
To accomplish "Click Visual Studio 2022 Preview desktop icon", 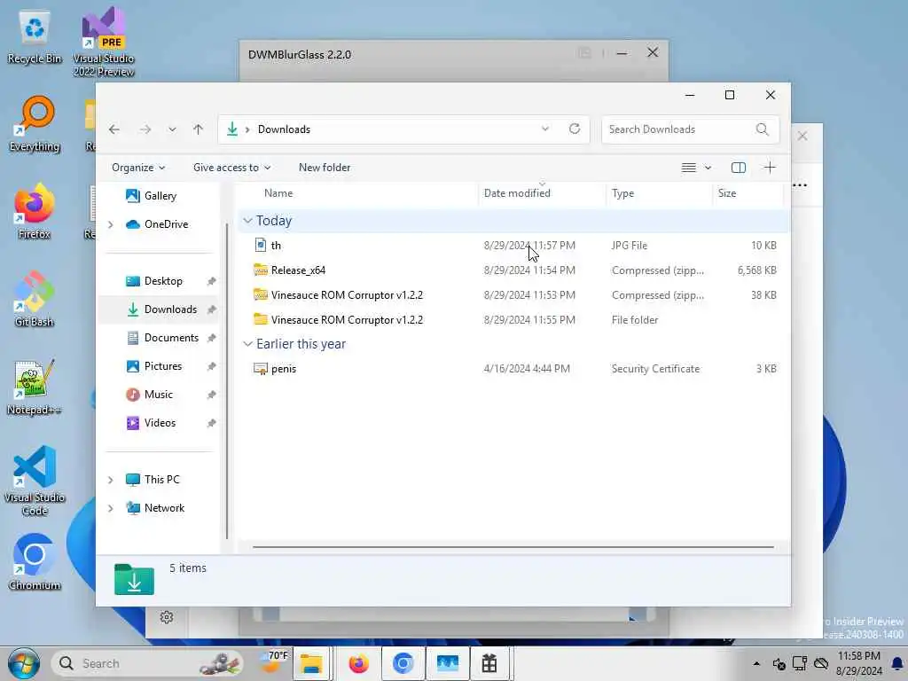I will [103, 42].
